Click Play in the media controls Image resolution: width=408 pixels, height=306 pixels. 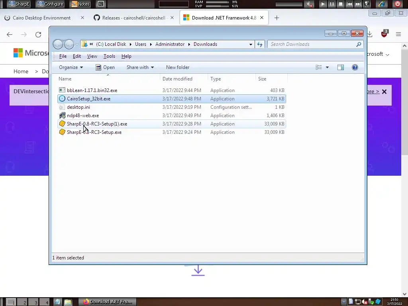pos(323,4)
